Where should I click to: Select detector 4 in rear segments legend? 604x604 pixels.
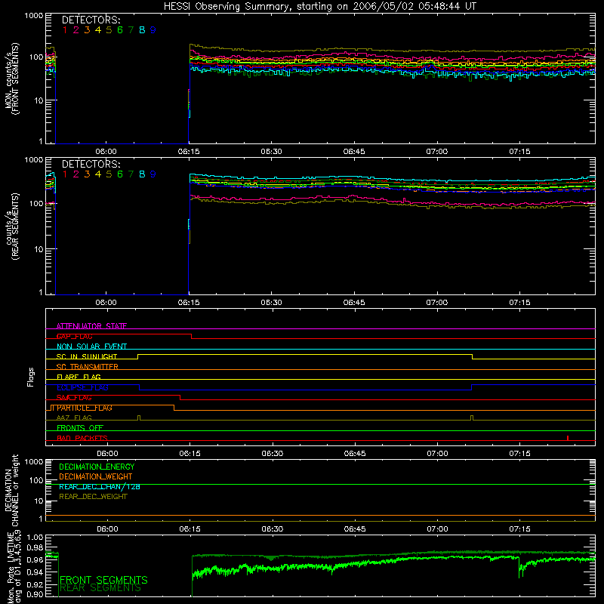point(98,174)
